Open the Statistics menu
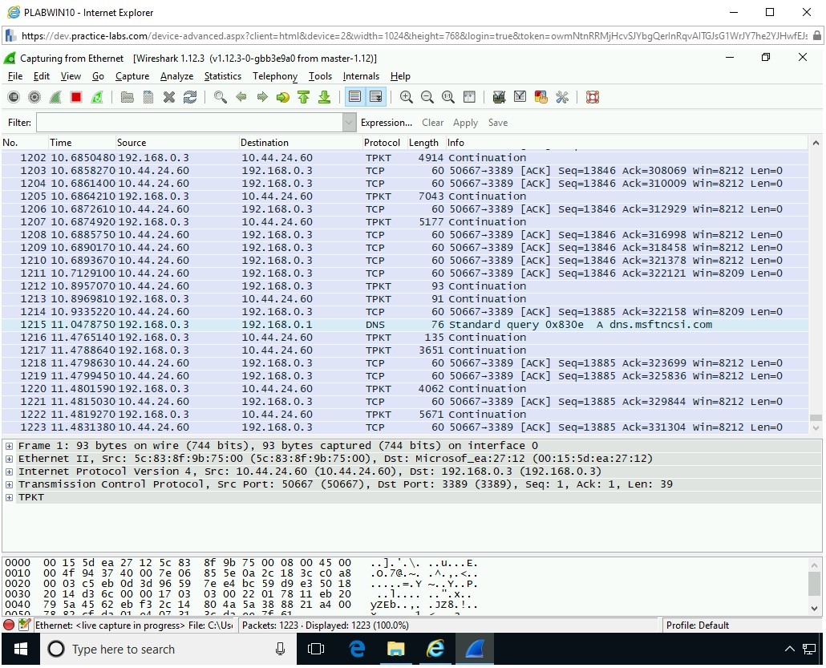 point(222,76)
